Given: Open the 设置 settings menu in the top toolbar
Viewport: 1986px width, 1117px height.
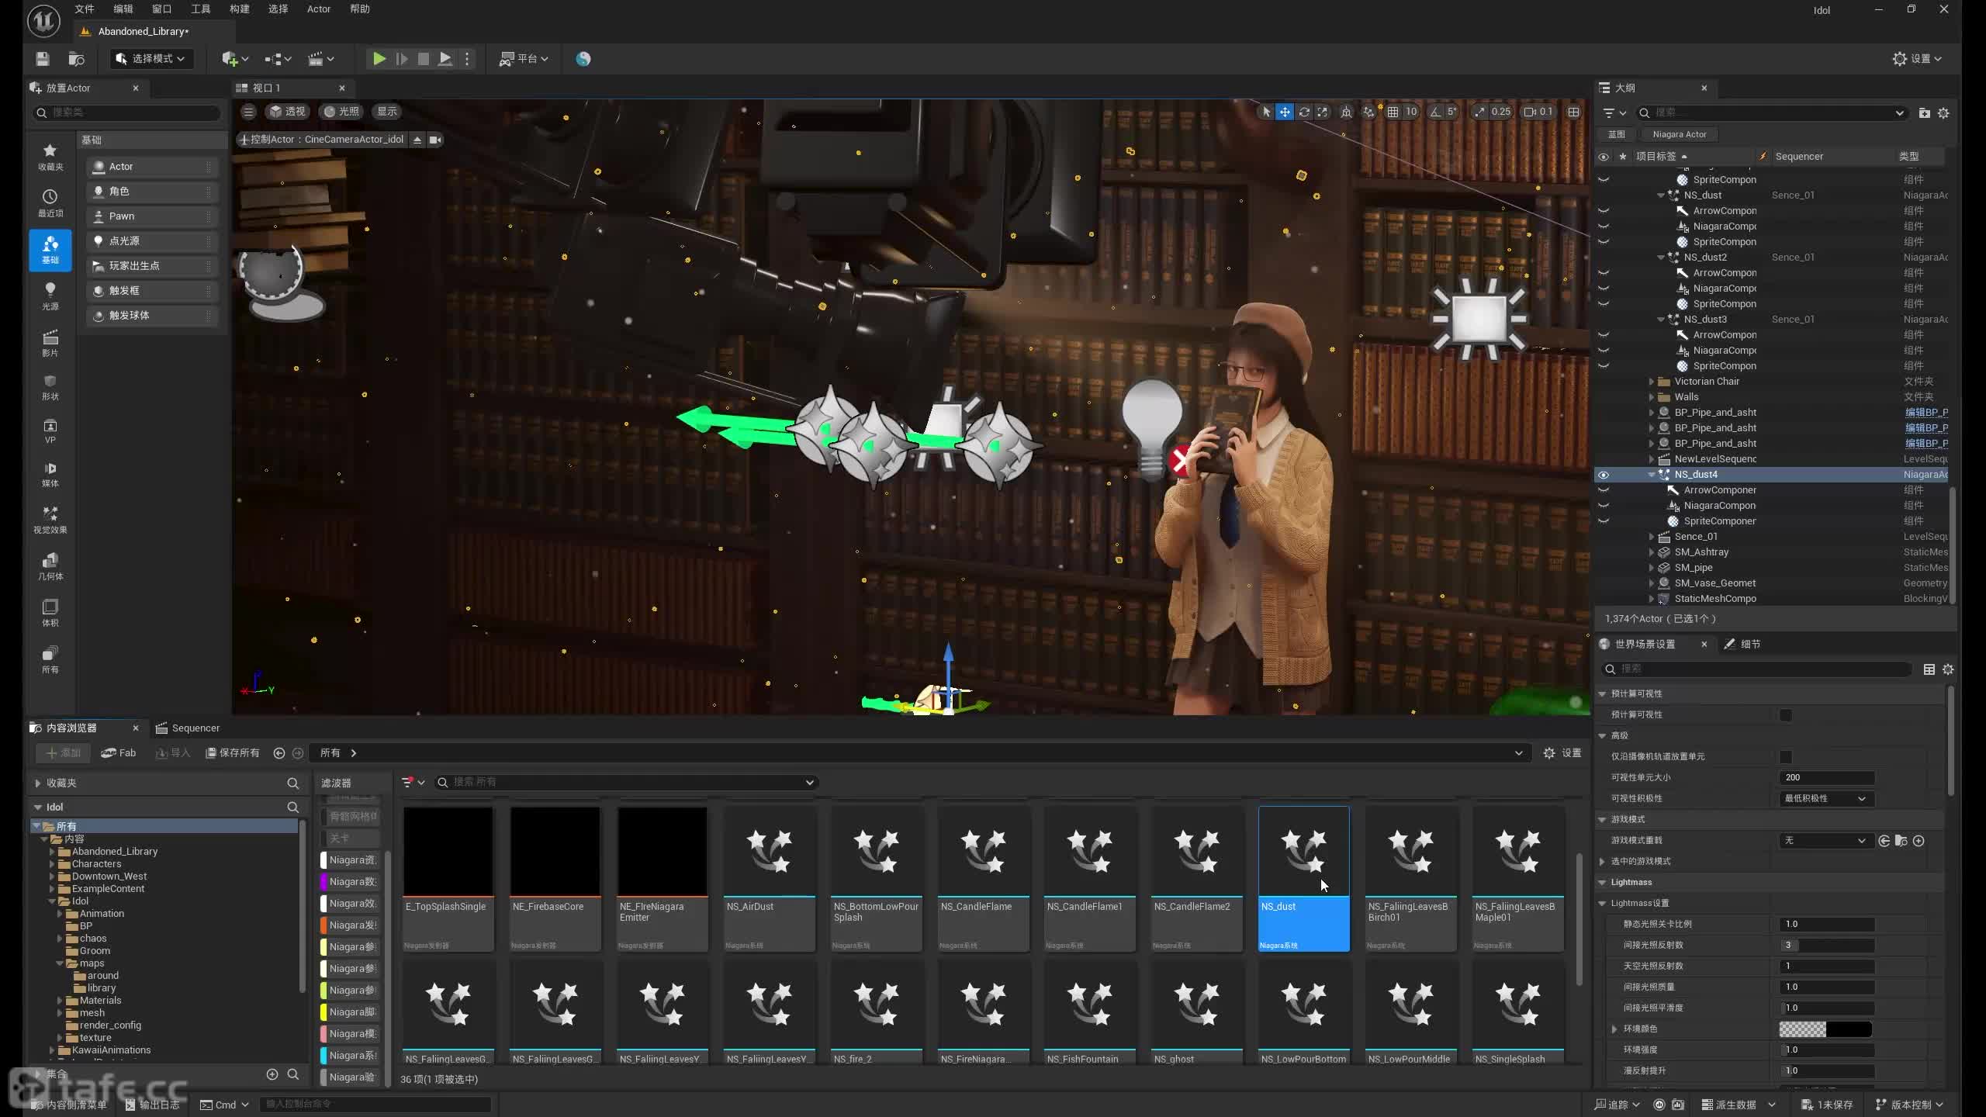Looking at the screenshot, I should [x=1917, y=59].
